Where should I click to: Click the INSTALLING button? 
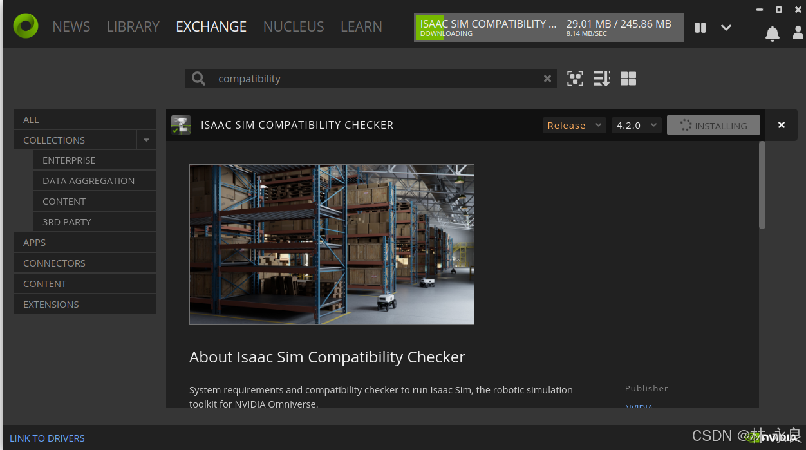tap(713, 126)
